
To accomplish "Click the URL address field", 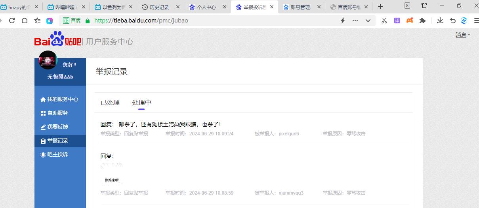I will [x=214, y=21].
